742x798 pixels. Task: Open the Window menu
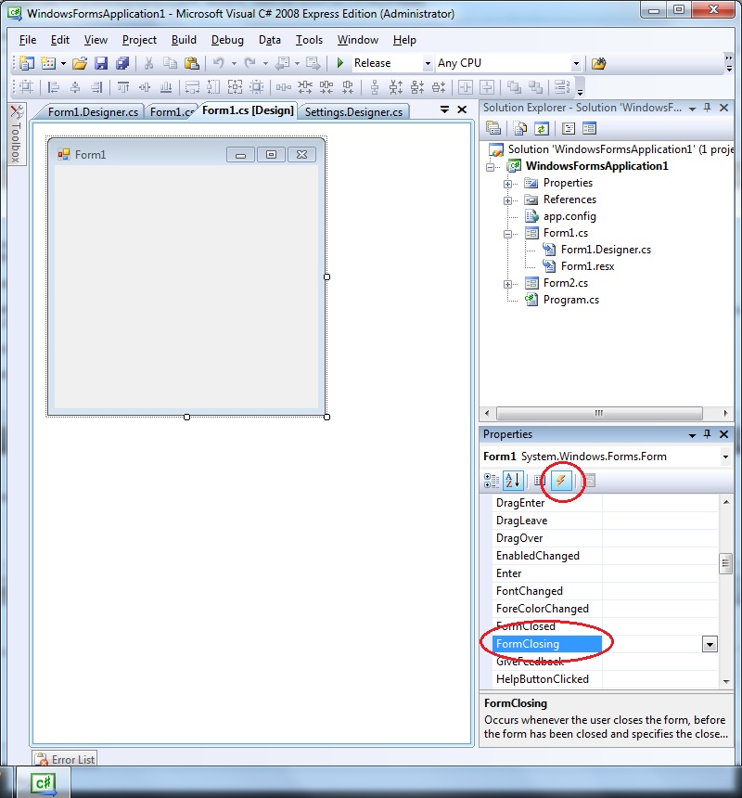[x=358, y=40]
